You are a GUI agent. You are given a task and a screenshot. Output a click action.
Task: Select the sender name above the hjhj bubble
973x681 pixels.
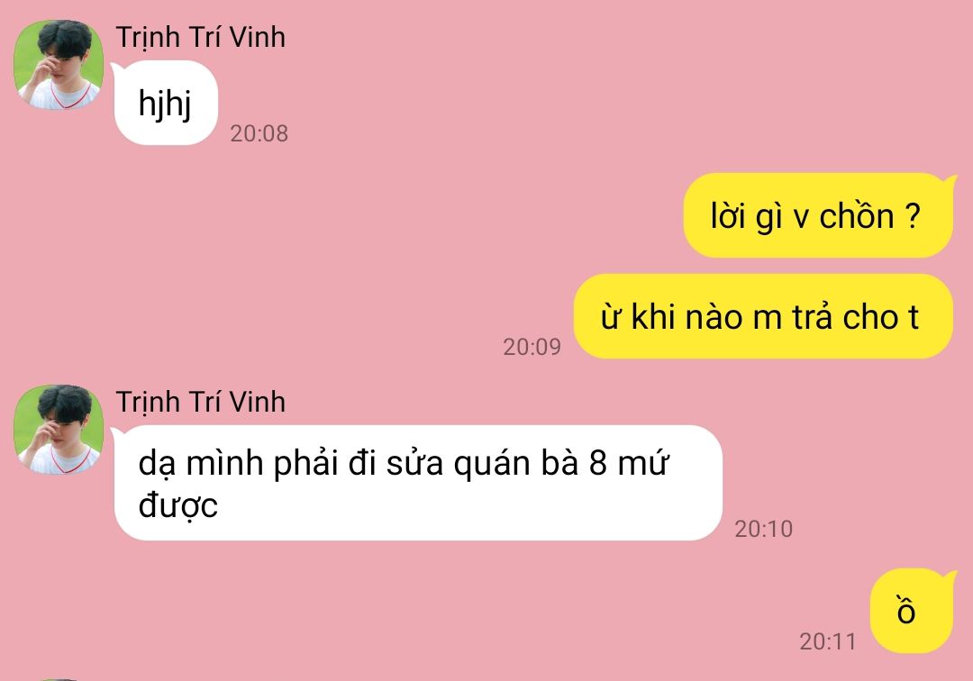[x=200, y=37]
